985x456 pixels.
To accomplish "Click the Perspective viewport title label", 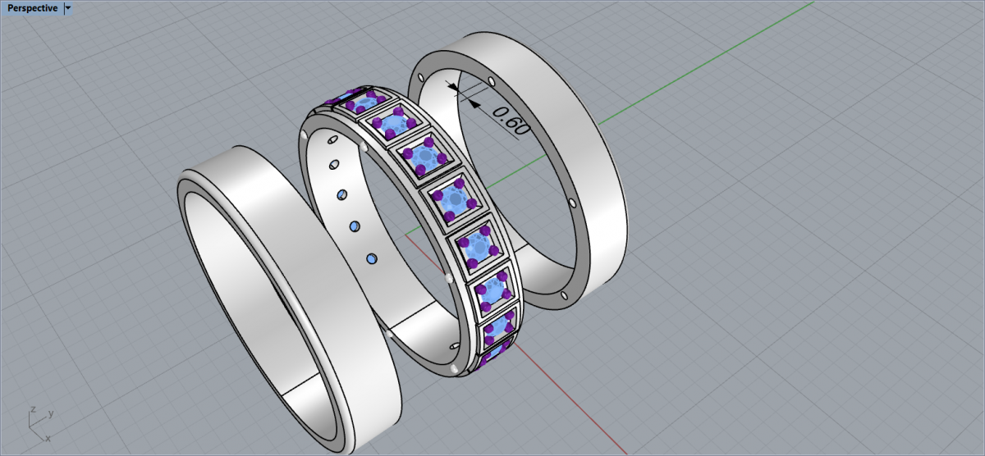I will pos(32,7).
